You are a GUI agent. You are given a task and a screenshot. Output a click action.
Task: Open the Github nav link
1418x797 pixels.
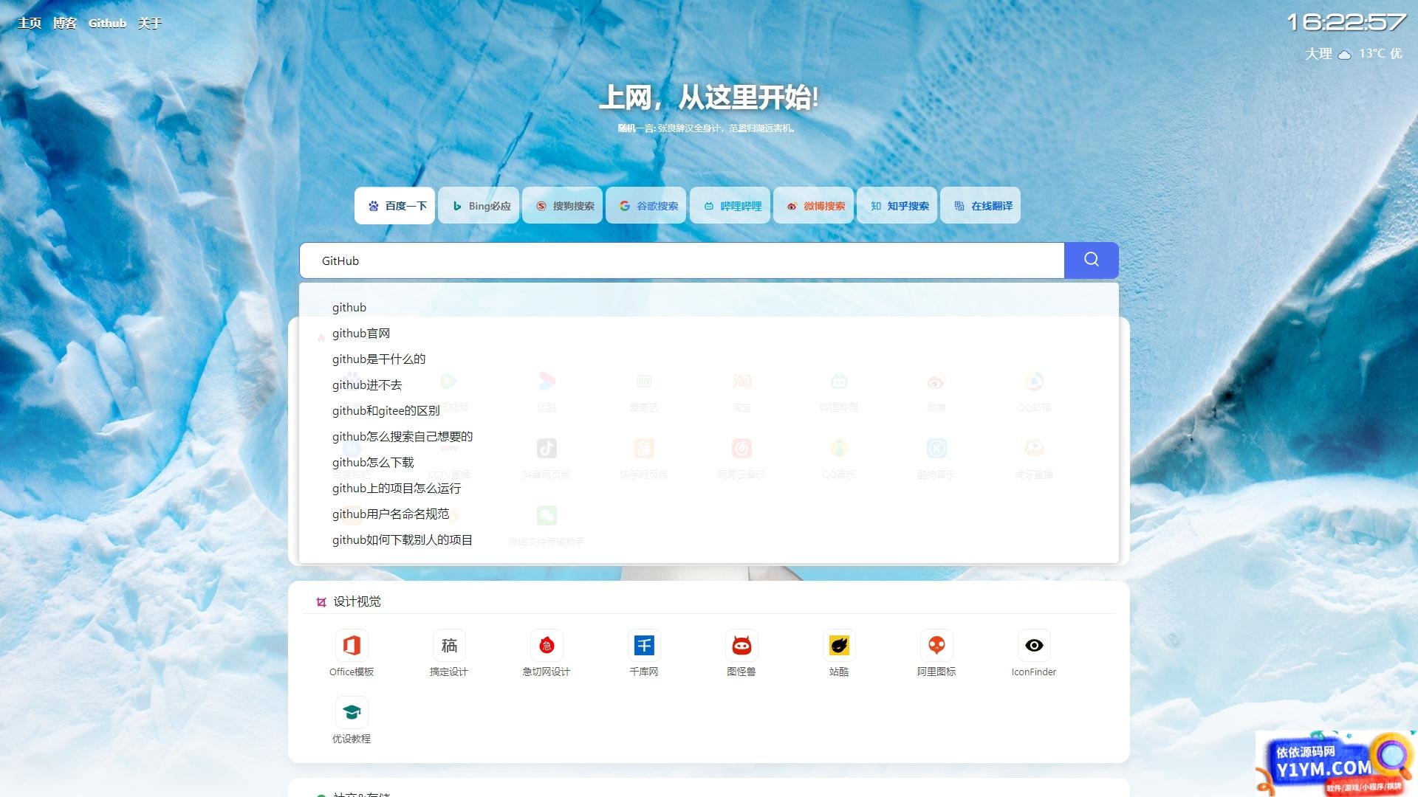click(x=107, y=24)
